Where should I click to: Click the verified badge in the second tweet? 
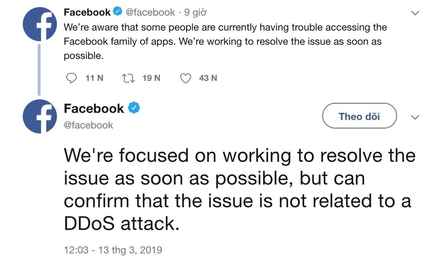click(134, 109)
